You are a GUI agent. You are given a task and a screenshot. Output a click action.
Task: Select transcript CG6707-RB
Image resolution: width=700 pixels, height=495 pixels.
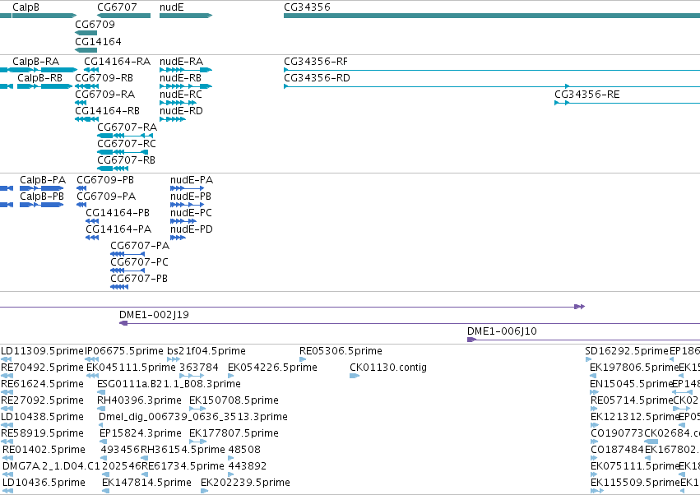[113, 169]
